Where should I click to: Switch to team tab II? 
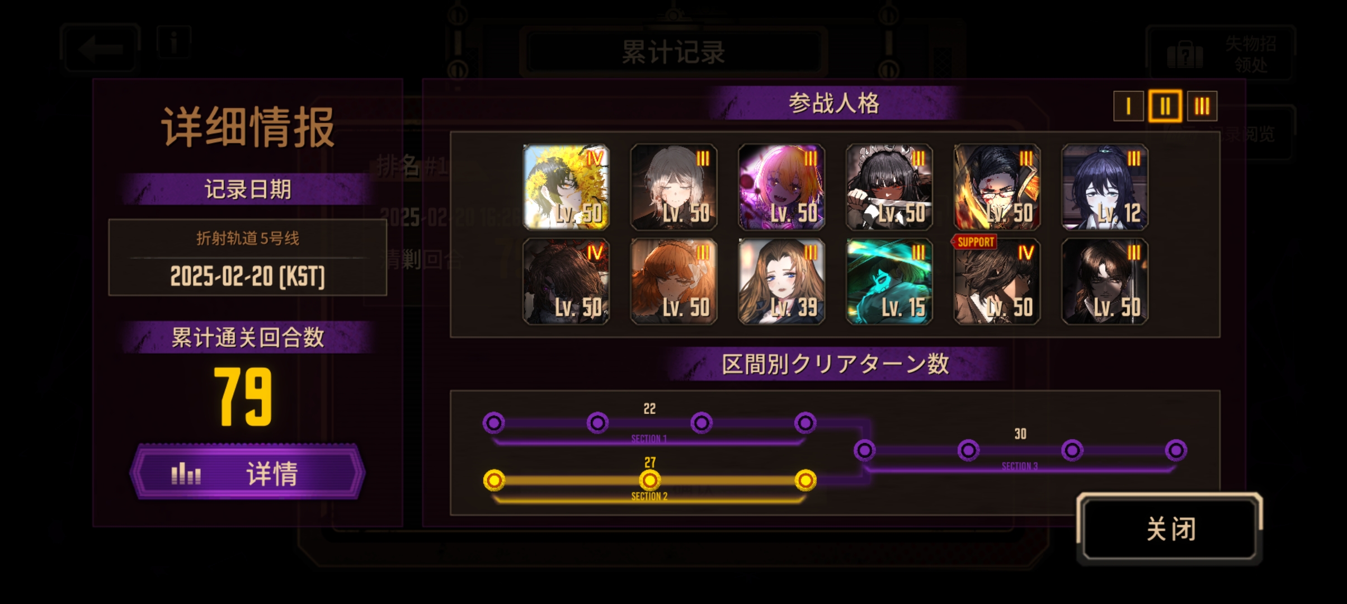coord(1165,106)
